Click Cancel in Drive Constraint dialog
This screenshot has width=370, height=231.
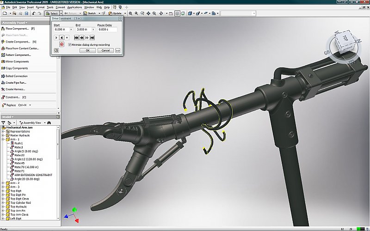(105, 50)
